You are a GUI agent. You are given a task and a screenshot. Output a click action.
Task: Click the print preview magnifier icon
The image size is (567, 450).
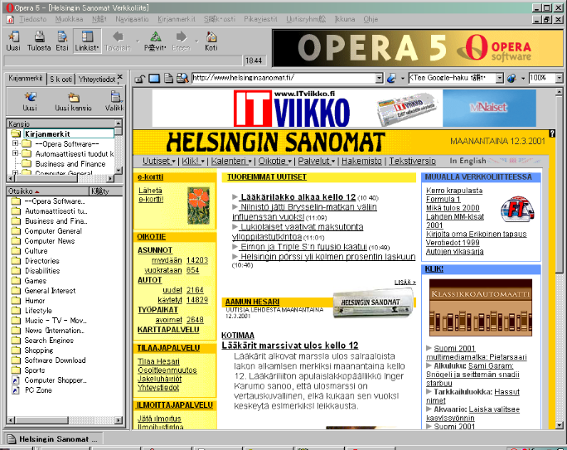[182, 79]
